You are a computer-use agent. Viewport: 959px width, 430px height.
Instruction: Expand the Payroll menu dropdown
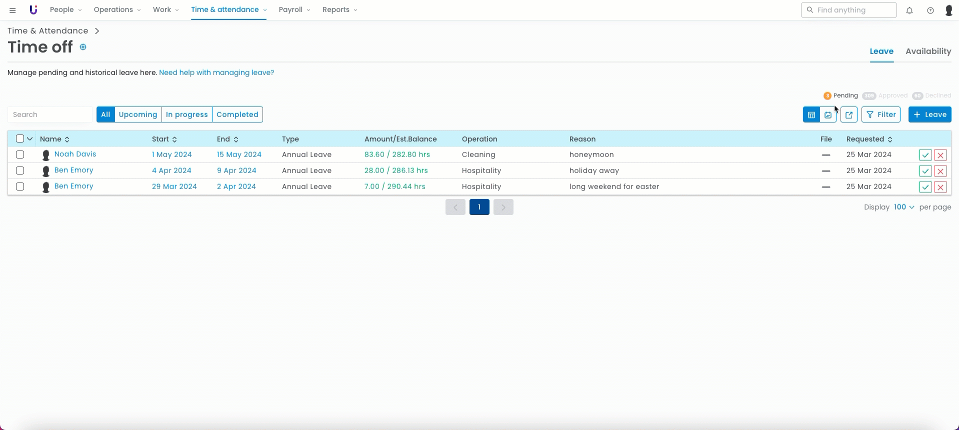[x=294, y=10]
